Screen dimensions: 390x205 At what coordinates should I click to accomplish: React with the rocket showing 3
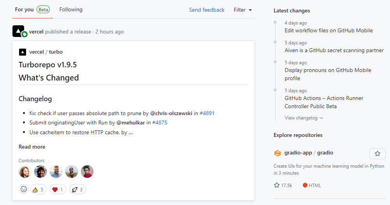click(x=77, y=189)
